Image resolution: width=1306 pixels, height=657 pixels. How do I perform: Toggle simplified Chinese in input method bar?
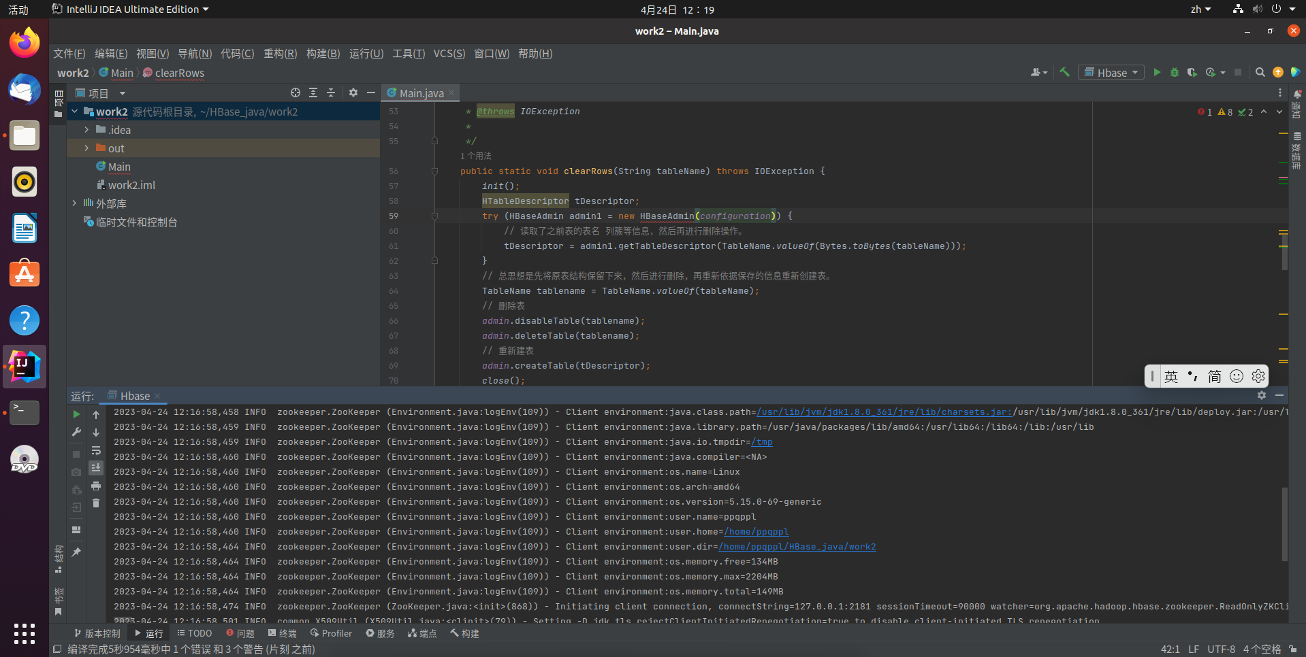(x=1215, y=376)
